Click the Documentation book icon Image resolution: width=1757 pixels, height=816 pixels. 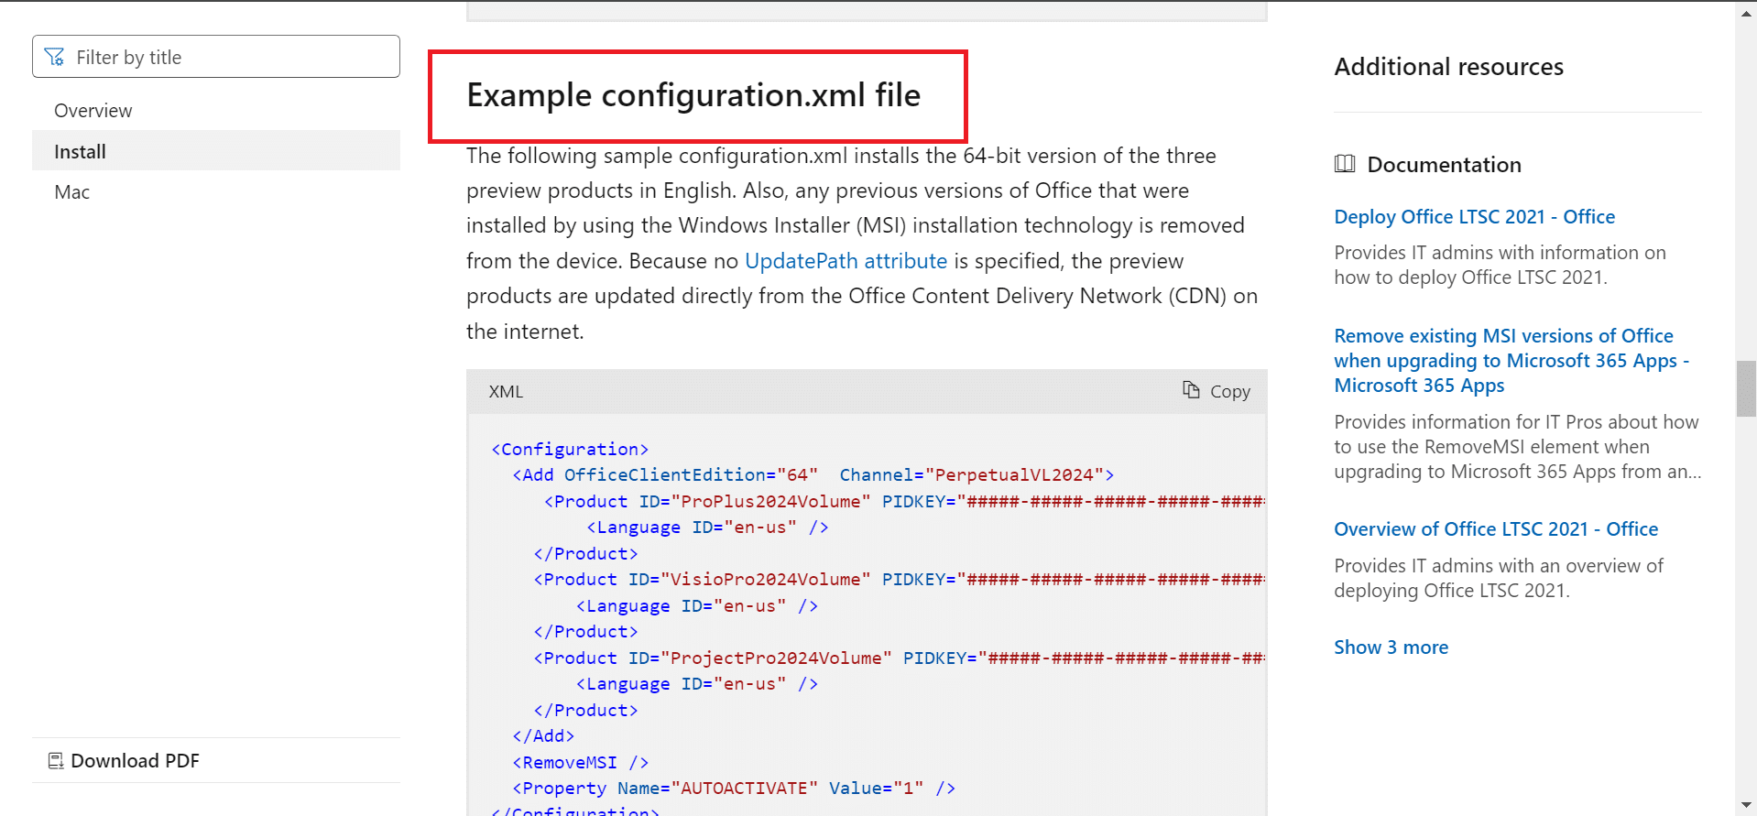(1345, 165)
